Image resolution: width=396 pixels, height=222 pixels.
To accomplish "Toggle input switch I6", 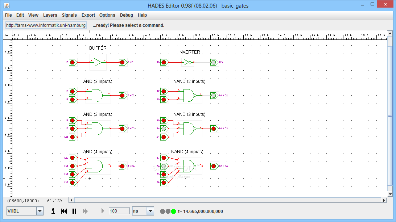I will pos(73,100).
